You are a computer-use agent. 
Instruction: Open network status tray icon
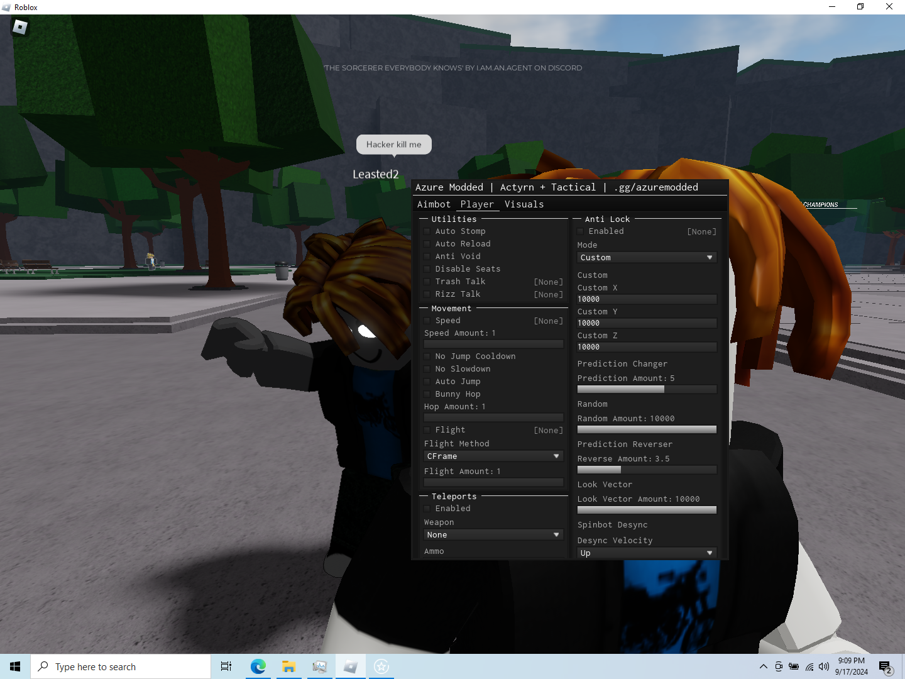pos(809,666)
